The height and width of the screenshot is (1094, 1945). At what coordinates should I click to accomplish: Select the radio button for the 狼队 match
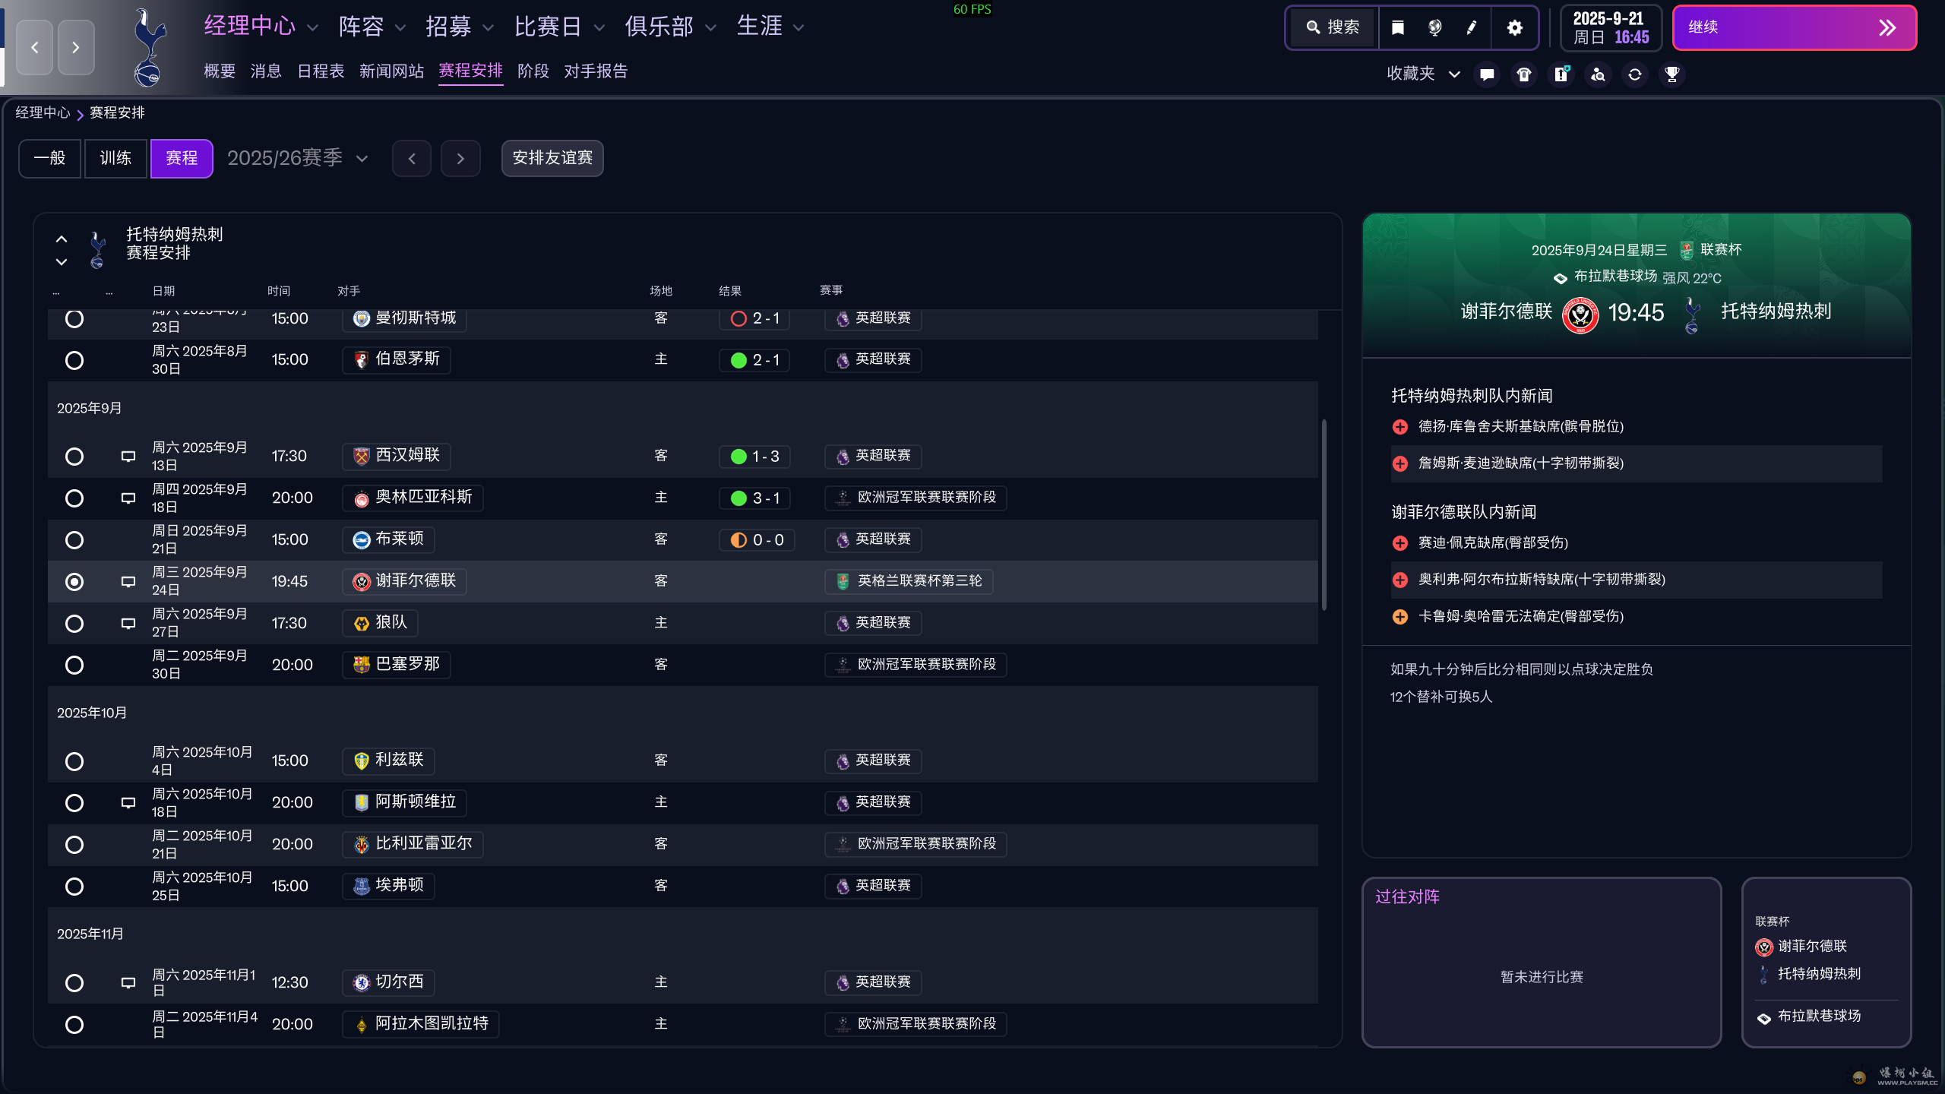click(x=74, y=624)
